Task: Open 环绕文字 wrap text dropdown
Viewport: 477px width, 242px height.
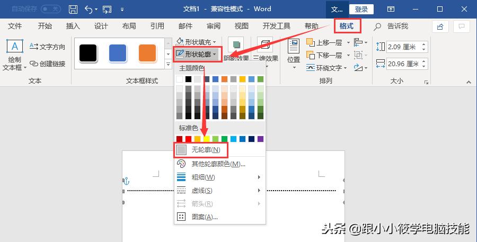Action: 326,68
